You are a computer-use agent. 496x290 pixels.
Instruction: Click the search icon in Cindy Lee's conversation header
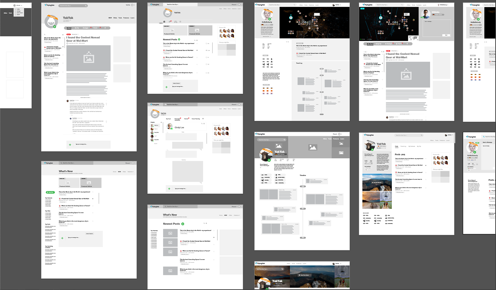tap(202, 124)
